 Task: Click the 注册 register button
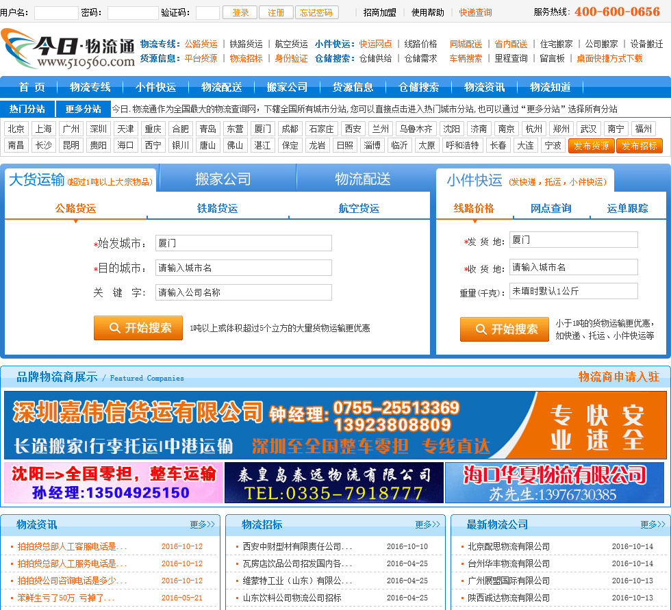click(276, 12)
